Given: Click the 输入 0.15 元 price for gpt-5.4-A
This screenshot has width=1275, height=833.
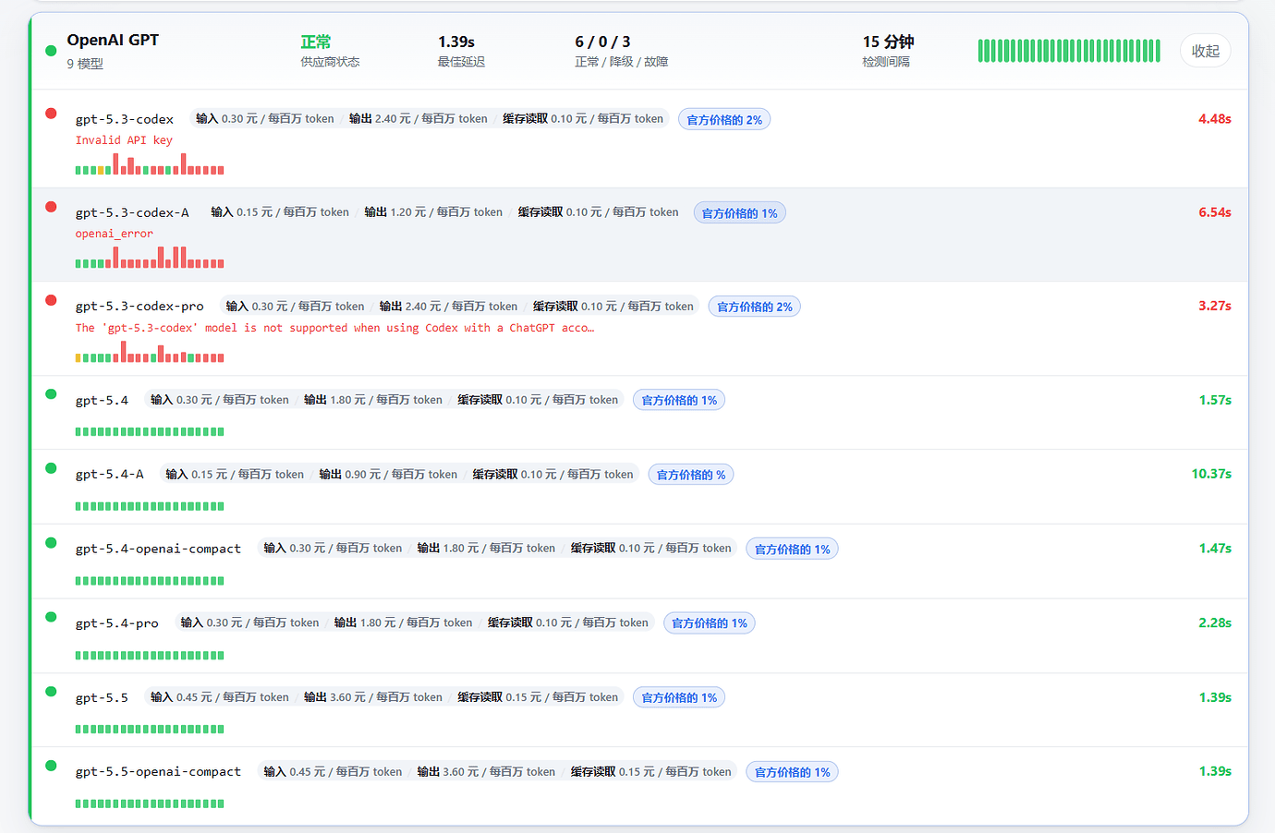Looking at the screenshot, I should pyautogui.click(x=235, y=475).
